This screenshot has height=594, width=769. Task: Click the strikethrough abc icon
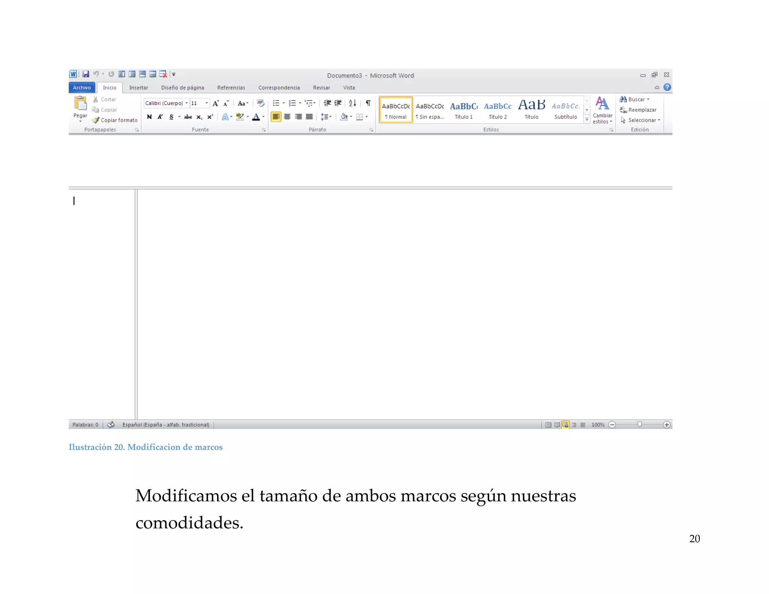[x=188, y=117]
